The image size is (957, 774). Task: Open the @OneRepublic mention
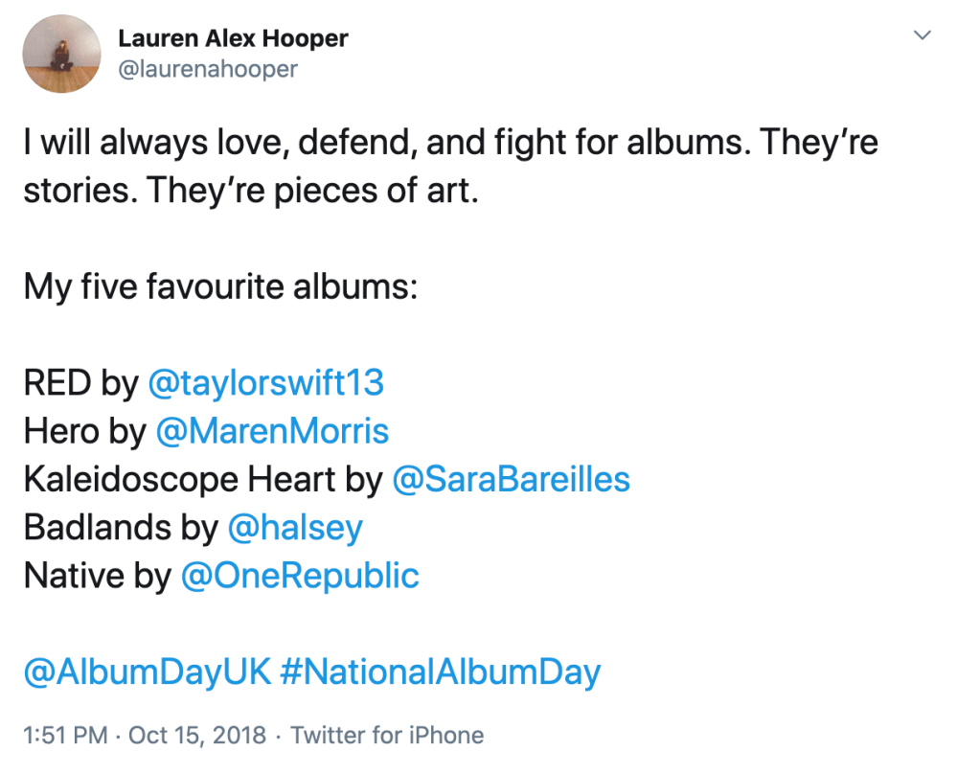point(300,575)
